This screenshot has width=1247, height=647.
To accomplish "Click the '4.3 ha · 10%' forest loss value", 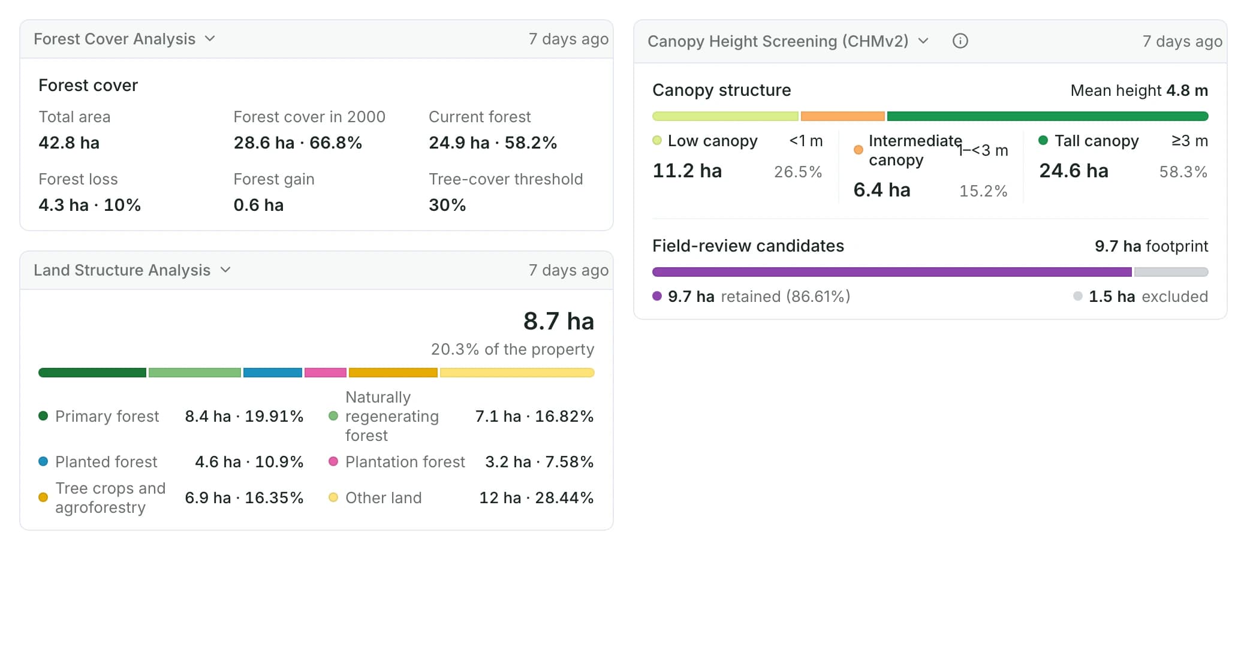I will point(90,205).
